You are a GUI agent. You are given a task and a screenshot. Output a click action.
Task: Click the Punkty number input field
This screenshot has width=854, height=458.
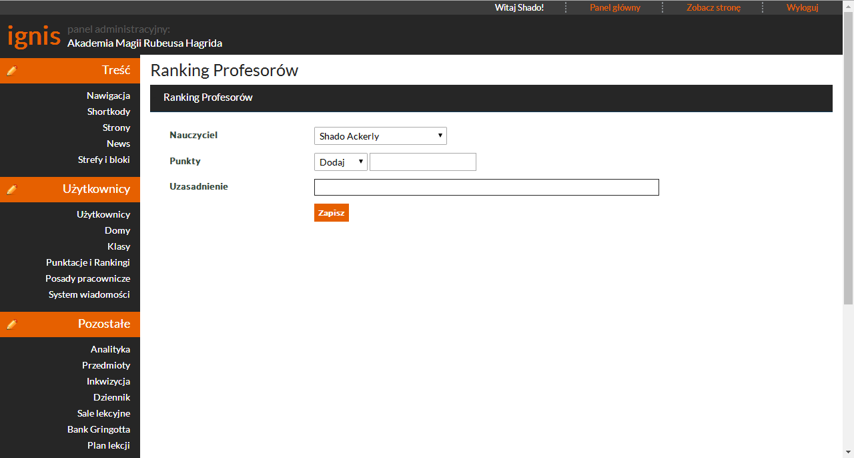(x=422, y=162)
